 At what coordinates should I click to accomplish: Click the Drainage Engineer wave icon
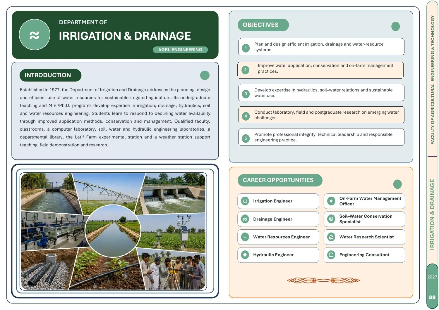[245, 219]
